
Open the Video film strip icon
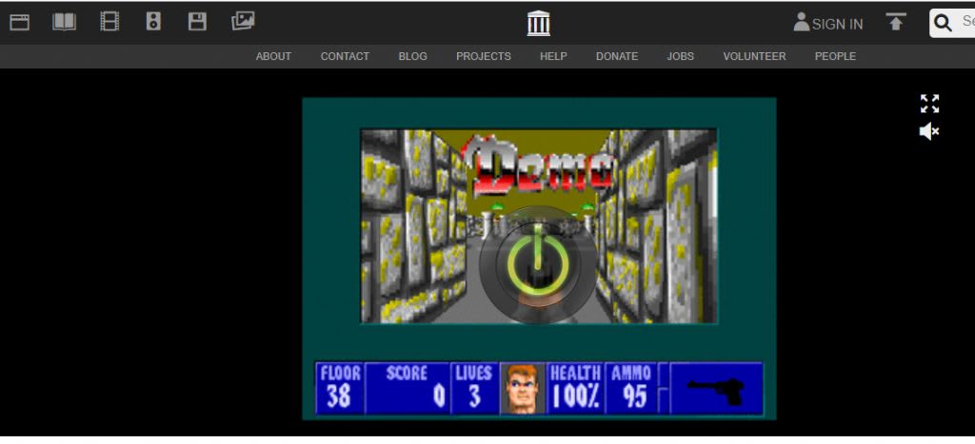(x=109, y=23)
